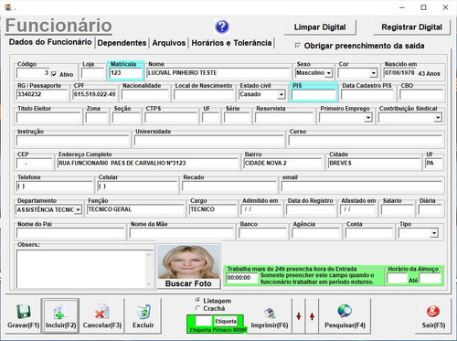Open the Dependentes tab
This screenshot has width=457, height=341.
click(122, 43)
